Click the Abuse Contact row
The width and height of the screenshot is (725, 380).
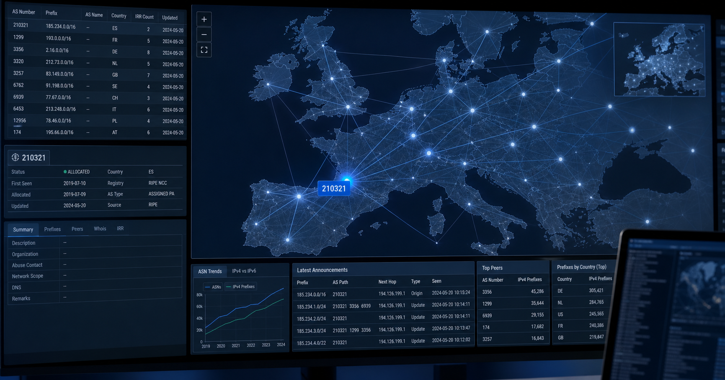click(x=95, y=265)
